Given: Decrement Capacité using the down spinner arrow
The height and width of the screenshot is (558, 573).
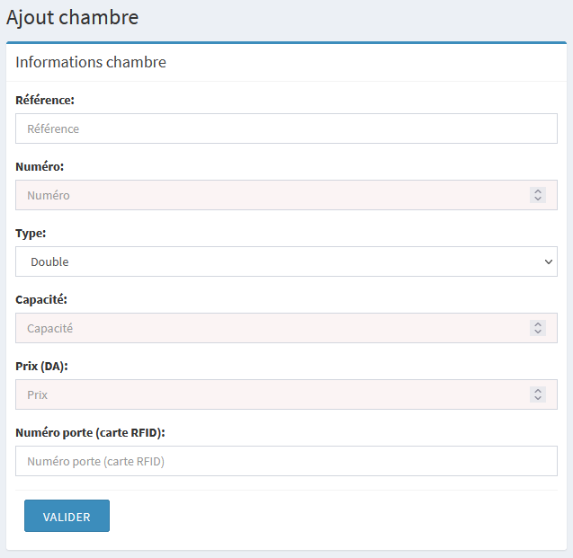Looking at the screenshot, I should (538, 332).
